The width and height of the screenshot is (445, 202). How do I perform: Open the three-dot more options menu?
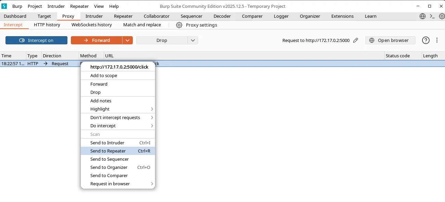tap(437, 40)
